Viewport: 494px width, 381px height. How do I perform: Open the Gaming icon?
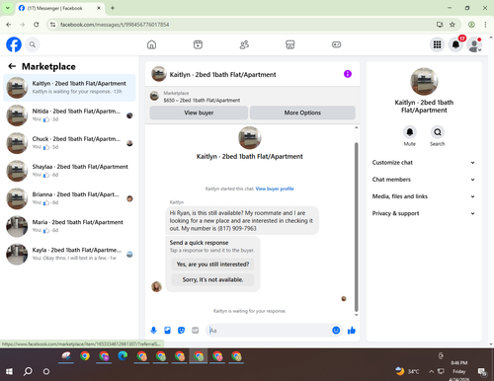pos(336,44)
